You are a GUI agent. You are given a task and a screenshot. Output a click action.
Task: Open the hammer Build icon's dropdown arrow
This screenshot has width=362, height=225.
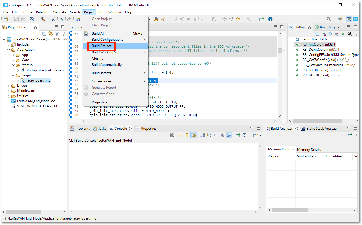[48, 19]
